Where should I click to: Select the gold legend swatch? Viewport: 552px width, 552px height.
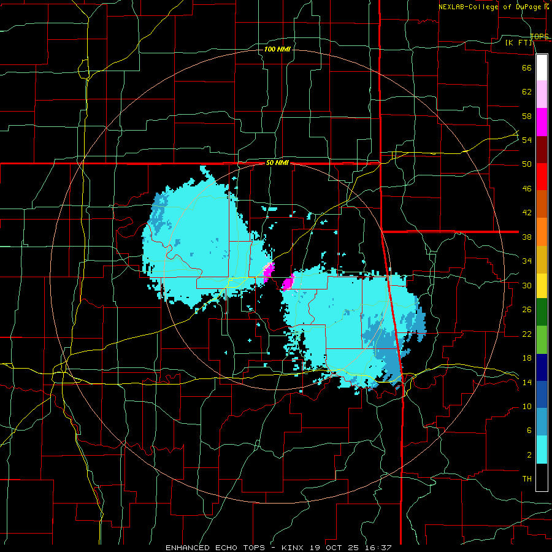coord(542,260)
